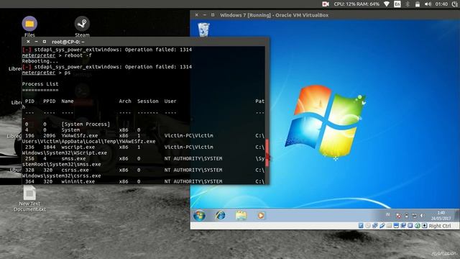Click the Action Center flag in Windows tray
Viewport: 460px width, 259px height.
pyautogui.click(x=398, y=216)
